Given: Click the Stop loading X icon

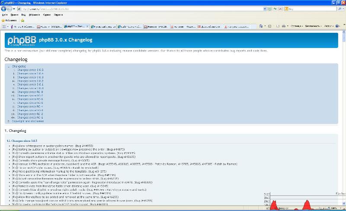Looking at the screenshot, I should 280,9.
